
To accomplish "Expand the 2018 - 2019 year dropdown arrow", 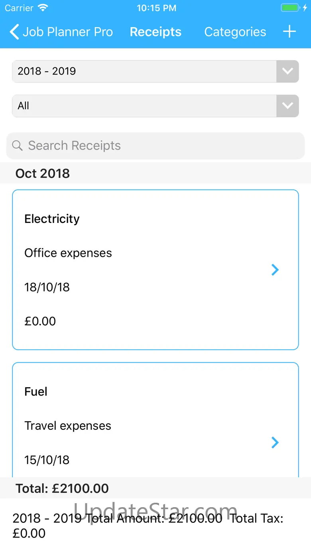I will point(287,71).
